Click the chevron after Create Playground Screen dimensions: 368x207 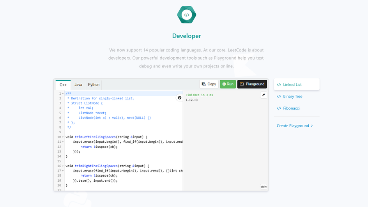[312, 126]
